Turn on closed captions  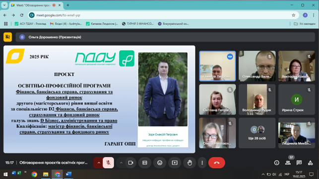(x=145, y=163)
